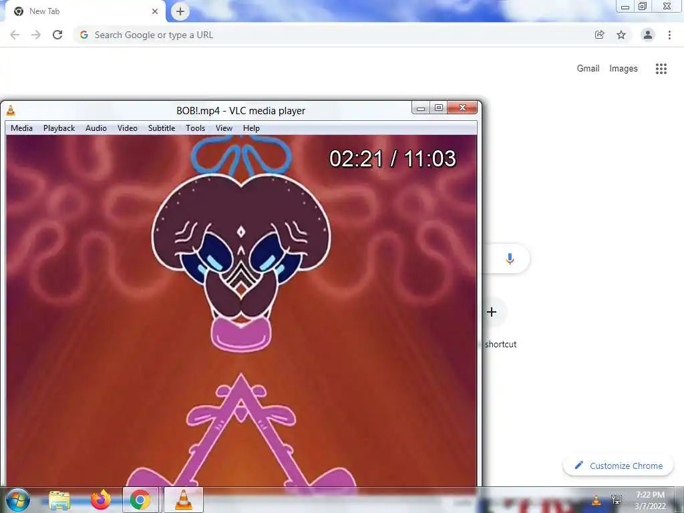Open network icon in system tray
The width and height of the screenshot is (684, 513).
click(x=617, y=500)
